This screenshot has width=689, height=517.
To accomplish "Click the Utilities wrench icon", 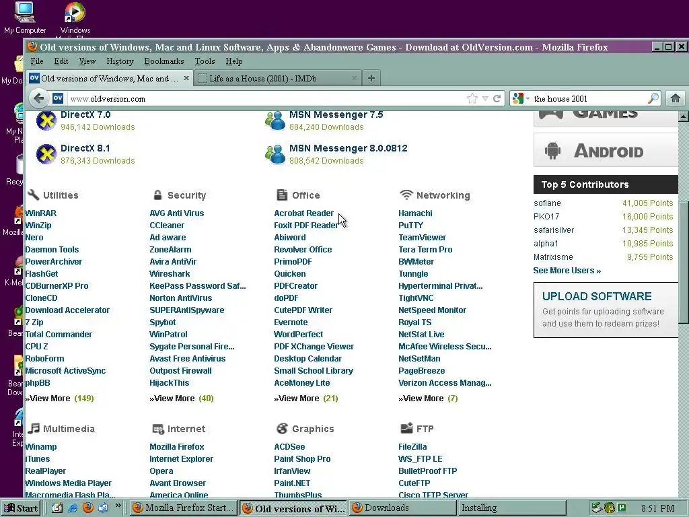I will (x=33, y=195).
